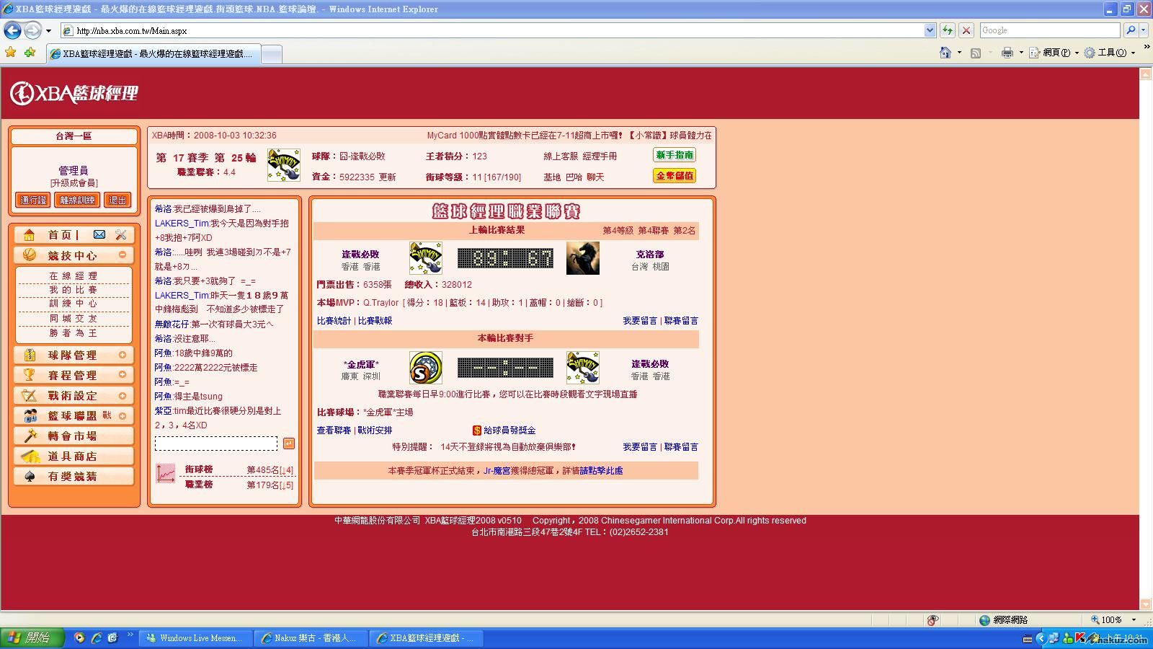Expand the 球隊管理 section
This screenshot has width=1153, height=649.
123,355
